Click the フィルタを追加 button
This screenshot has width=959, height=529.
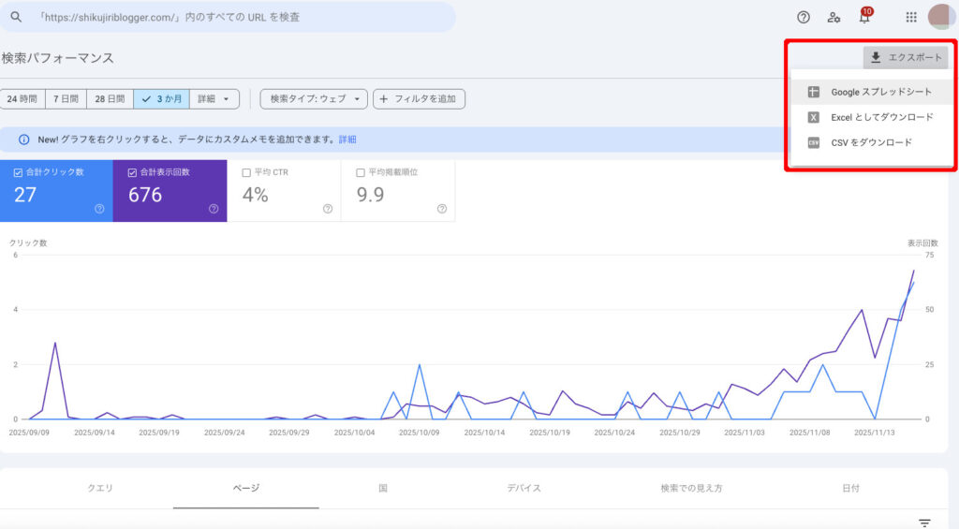419,98
